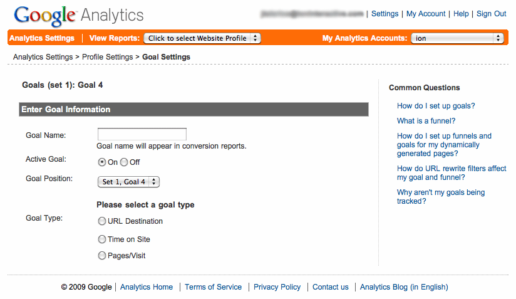
Task: Open Privacy Policy footer link
Action: [x=277, y=287]
